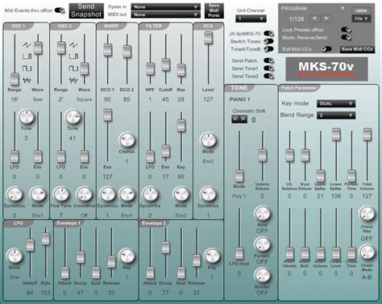This screenshot has width=382, height=304.
Task: Click the Tone Bender knob
Action: pos(262,276)
